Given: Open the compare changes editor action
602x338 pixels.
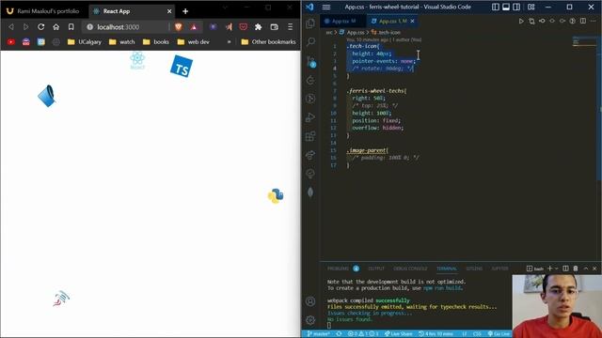Looking at the screenshot, I should [531, 21].
